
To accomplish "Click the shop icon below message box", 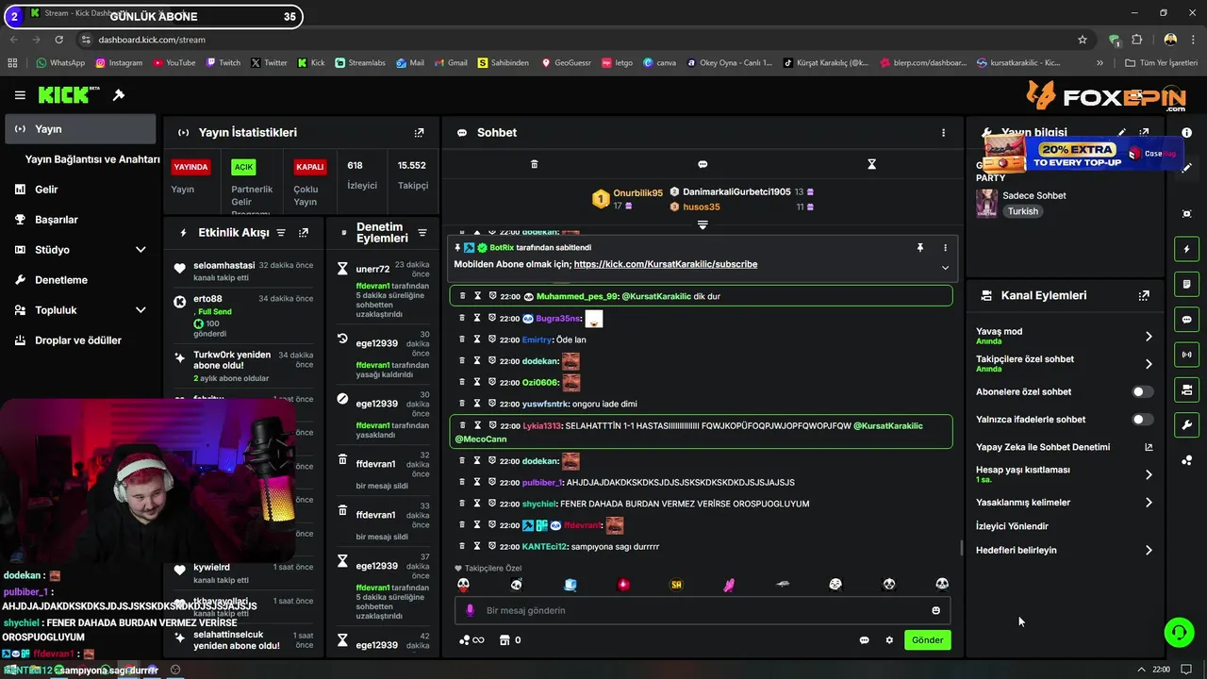I will (504, 640).
